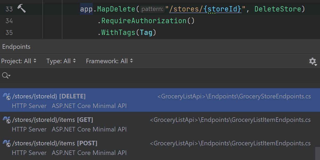Click the GroceryStoreEndpoints.cs file path

(x=234, y=96)
